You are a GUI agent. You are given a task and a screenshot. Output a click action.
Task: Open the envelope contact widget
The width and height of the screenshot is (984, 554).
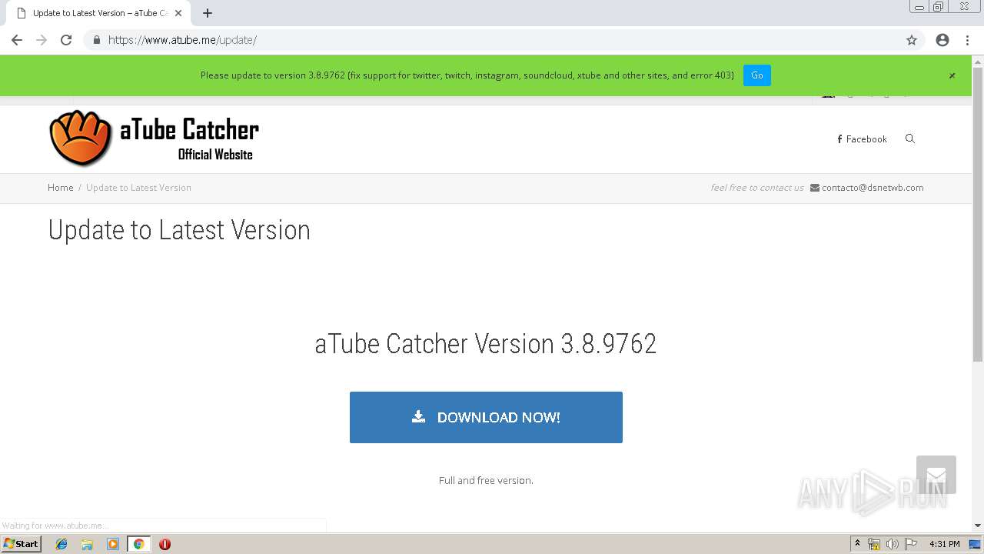(x=936, y=475)
